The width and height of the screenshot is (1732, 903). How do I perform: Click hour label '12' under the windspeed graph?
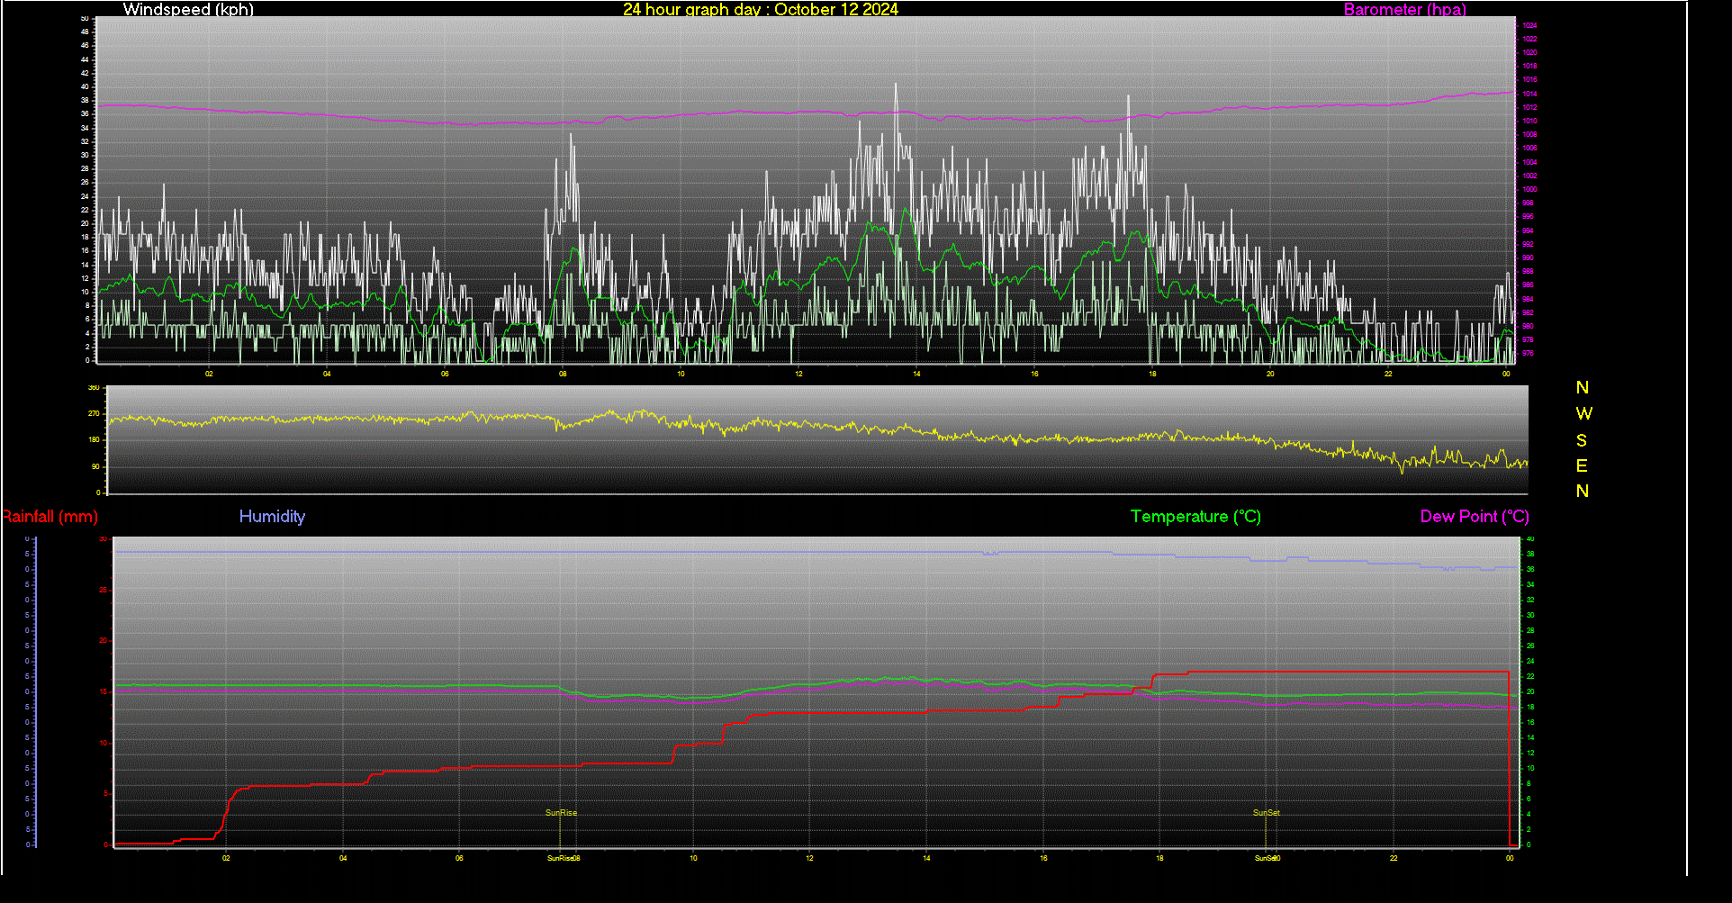pyautogui.click(x=798, y=374)
